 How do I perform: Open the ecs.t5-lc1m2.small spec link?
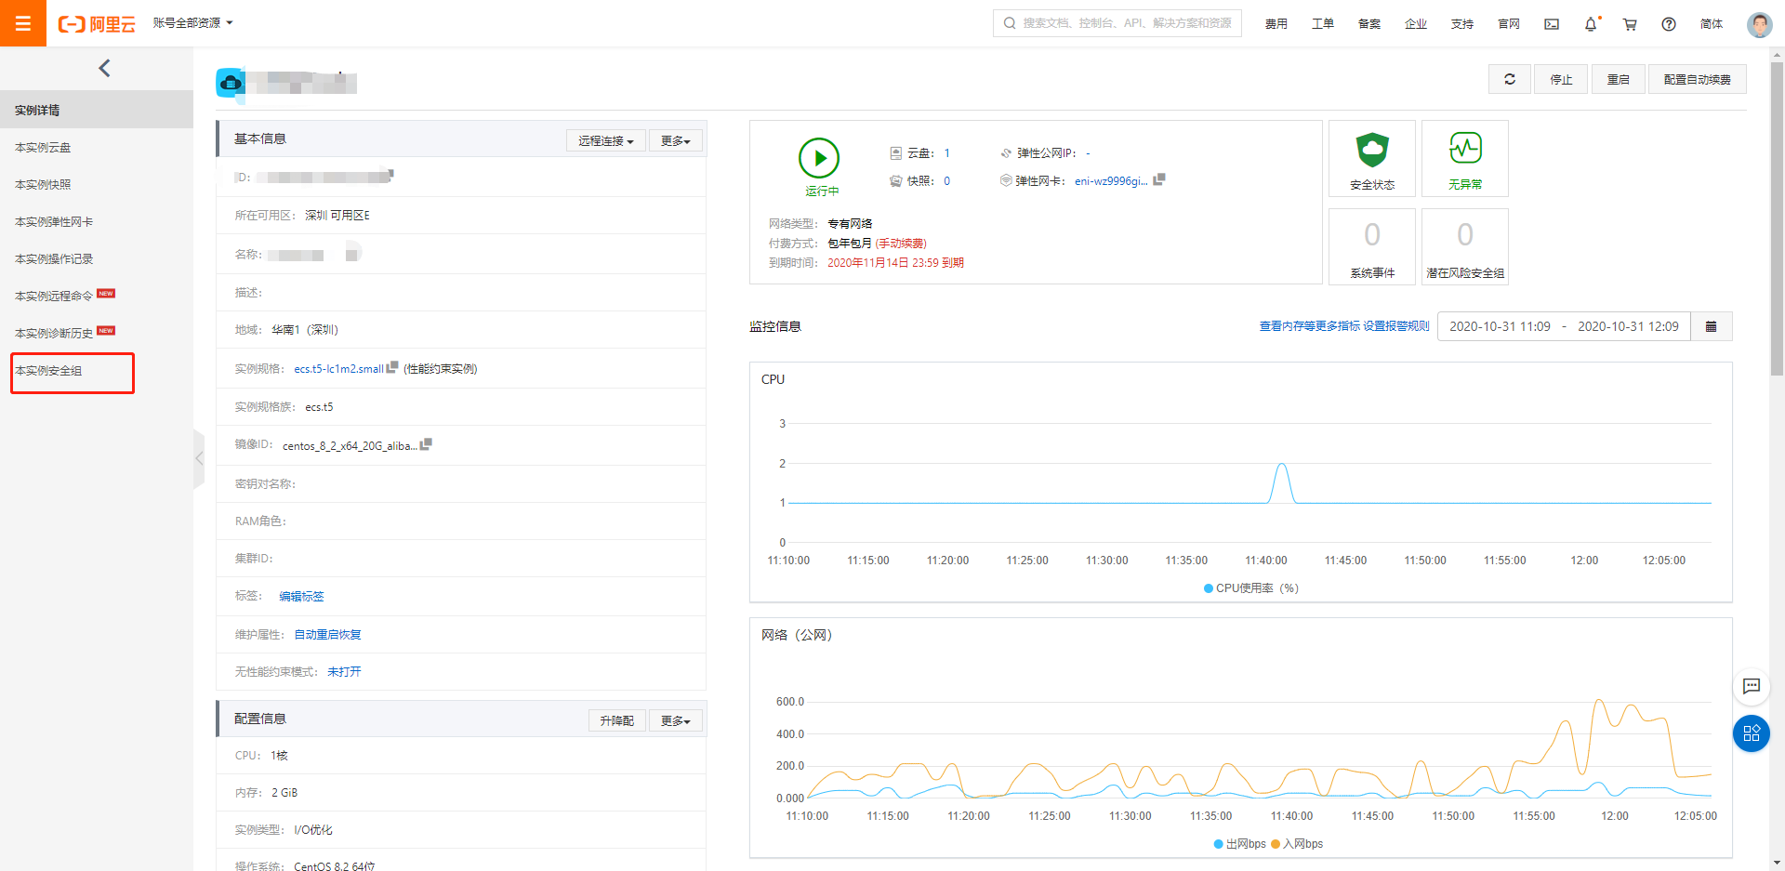338,369
